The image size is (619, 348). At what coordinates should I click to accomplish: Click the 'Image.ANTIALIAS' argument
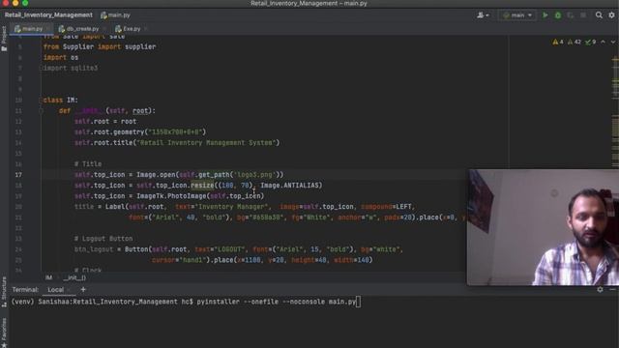point(291,186)
